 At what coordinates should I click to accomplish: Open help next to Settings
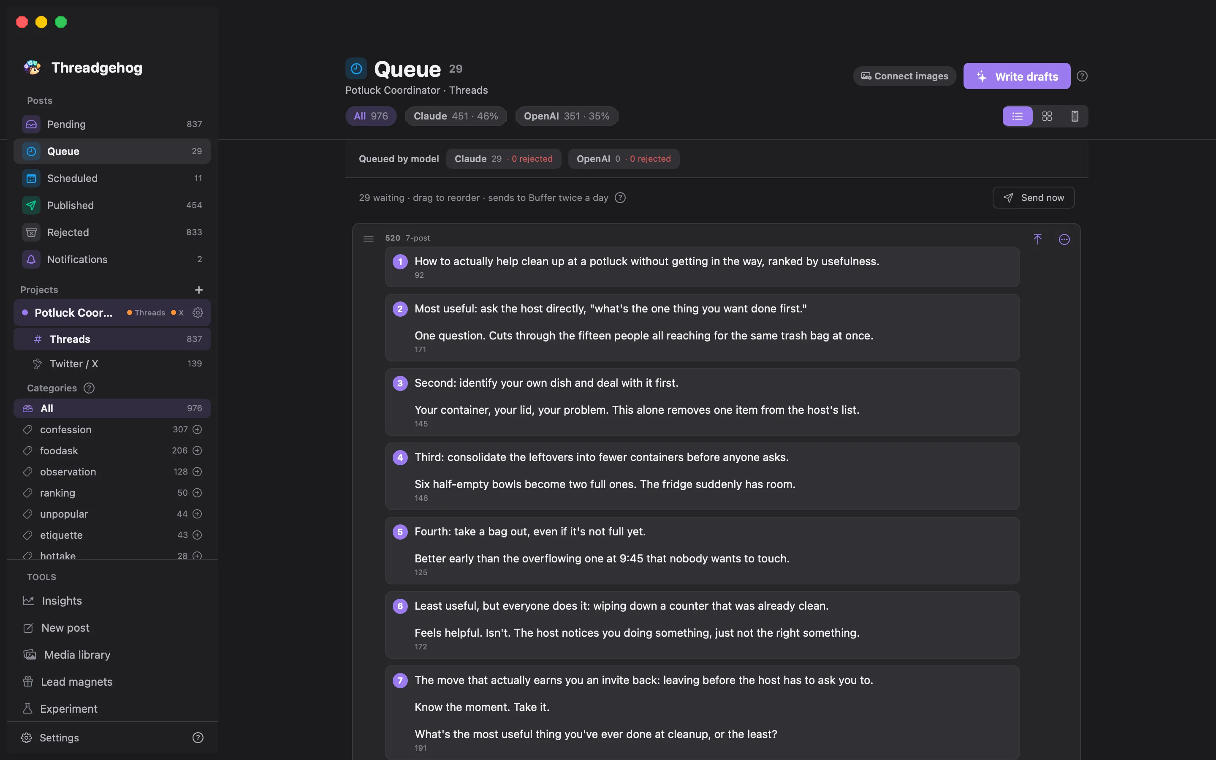[198, 737]
